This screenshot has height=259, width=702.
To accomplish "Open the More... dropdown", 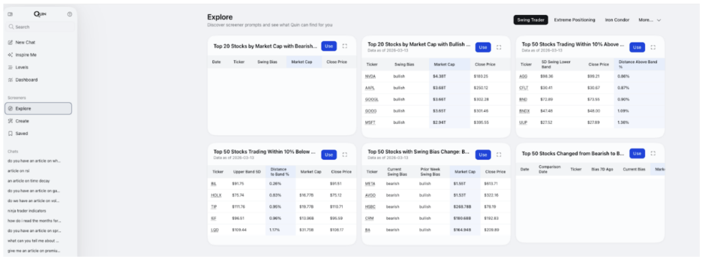I will click(650, 20).
